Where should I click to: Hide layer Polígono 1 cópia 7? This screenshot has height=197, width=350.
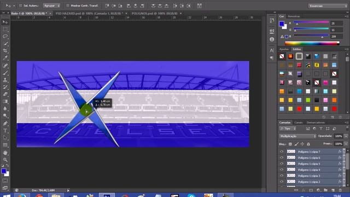(282, 152)
